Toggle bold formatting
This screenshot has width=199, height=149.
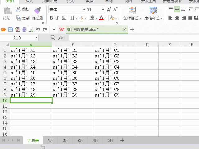click(x=51, y=18)
